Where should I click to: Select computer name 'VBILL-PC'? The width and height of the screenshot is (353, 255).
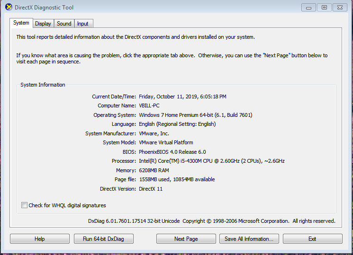[149, 106]
